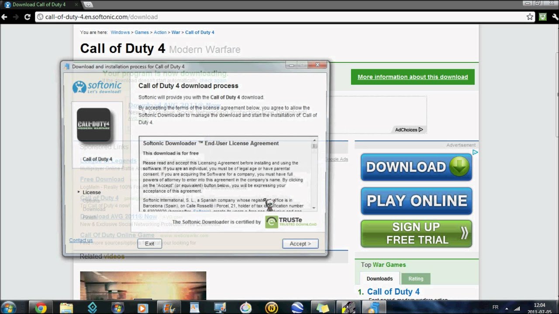Click the Softonic Downloader End-User License Agreement heading
This screenshot has height=314, width=559.
pos(211,143)
